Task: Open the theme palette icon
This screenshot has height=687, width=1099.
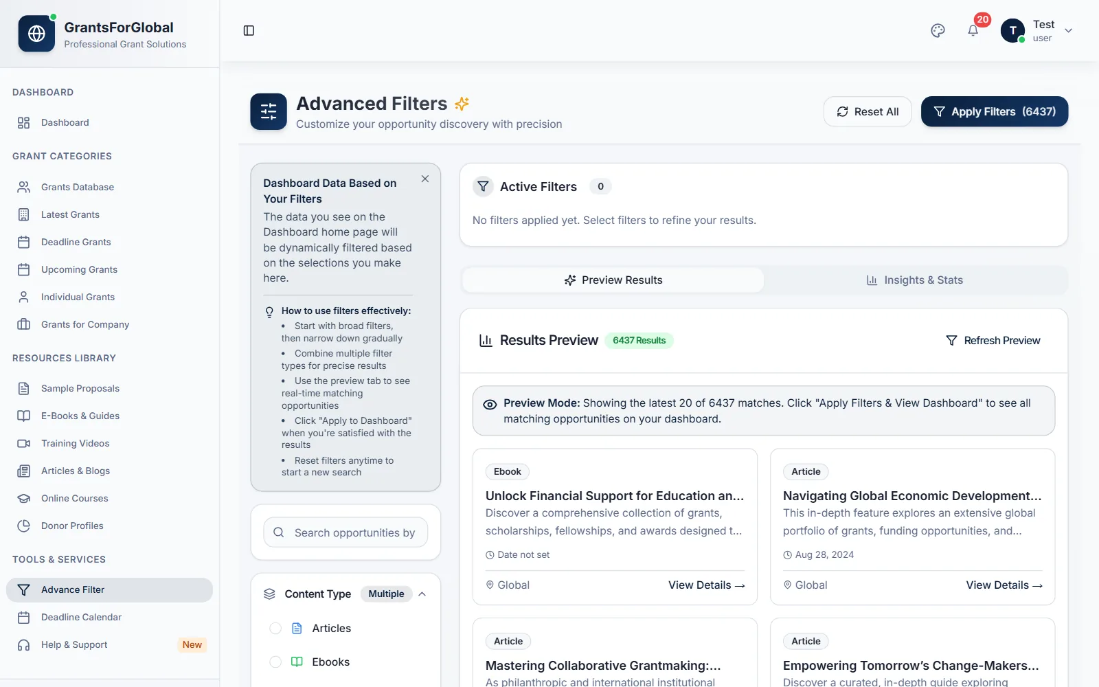Action: pyautogui.click(x=938, y=30)
